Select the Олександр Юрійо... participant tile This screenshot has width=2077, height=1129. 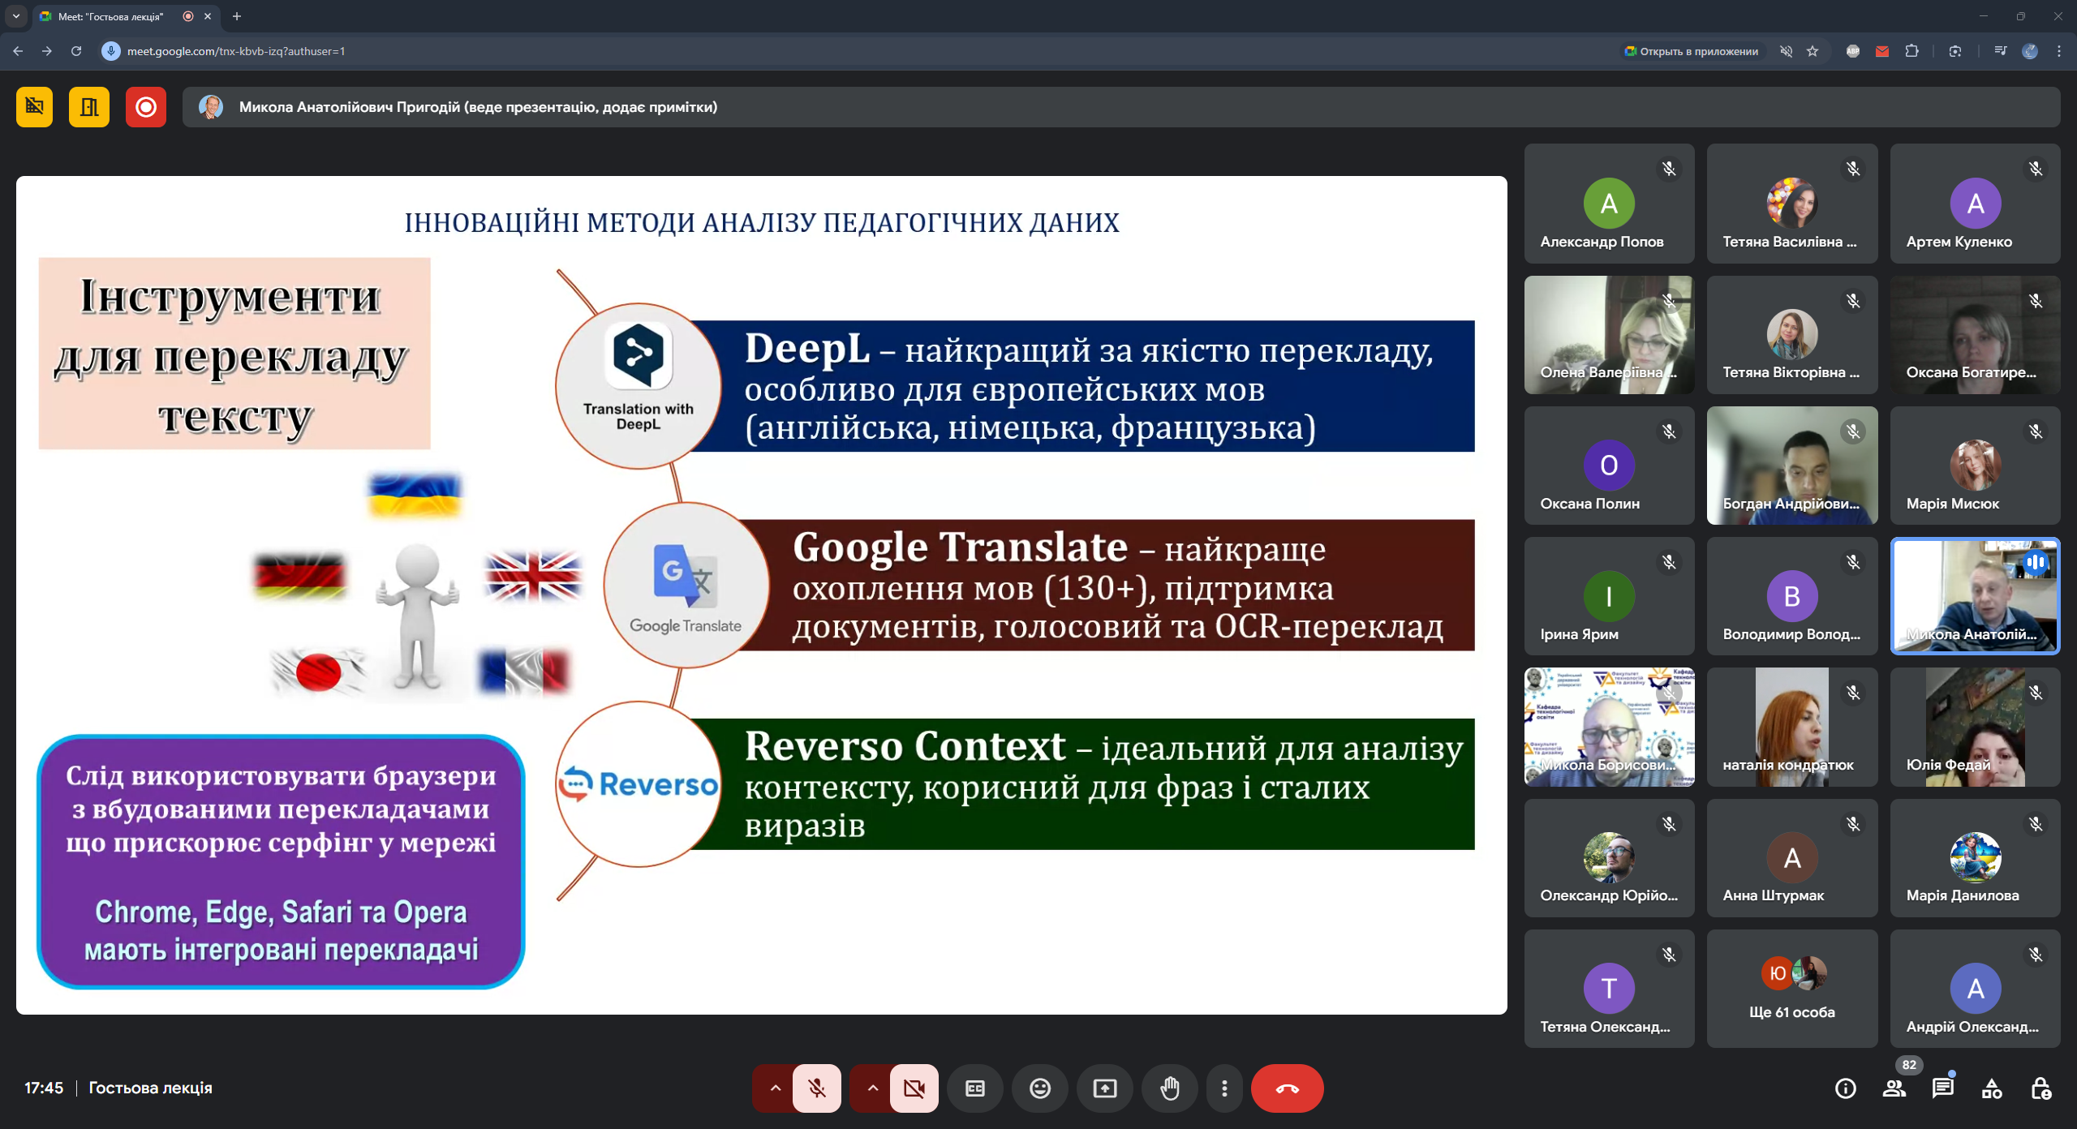(x=1609, y=858)
